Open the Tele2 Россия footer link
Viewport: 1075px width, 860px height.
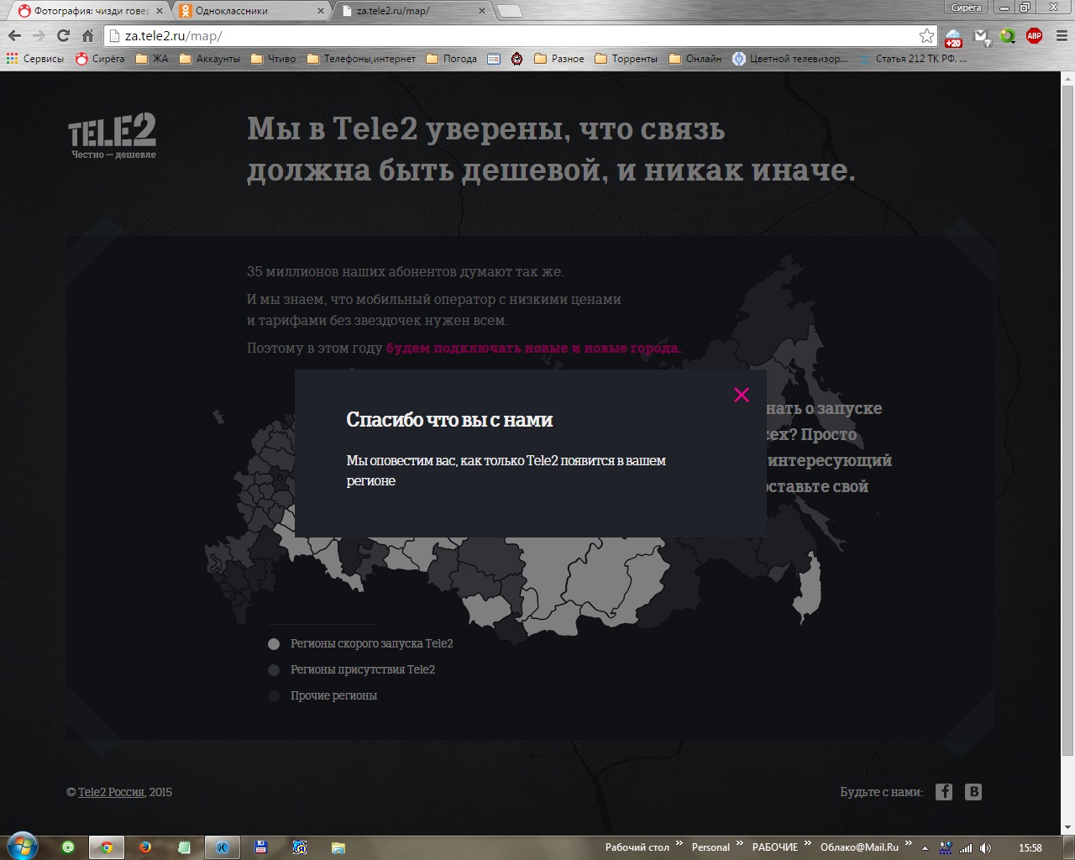coord(112,791)
